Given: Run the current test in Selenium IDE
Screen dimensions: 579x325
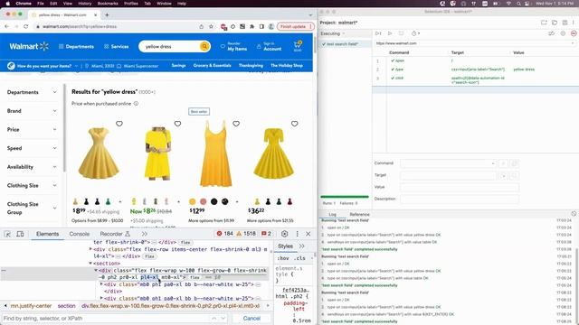Looking at the screenshot, I should (x=390, y=33).
